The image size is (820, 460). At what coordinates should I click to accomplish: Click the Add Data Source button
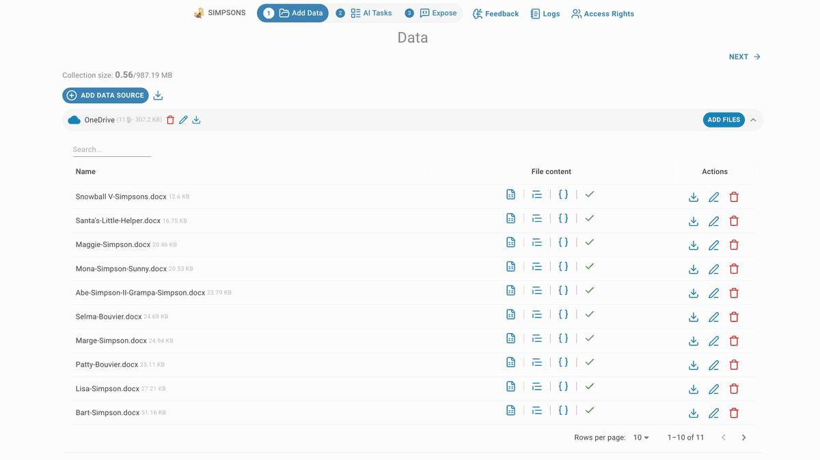tap(105, 96)
